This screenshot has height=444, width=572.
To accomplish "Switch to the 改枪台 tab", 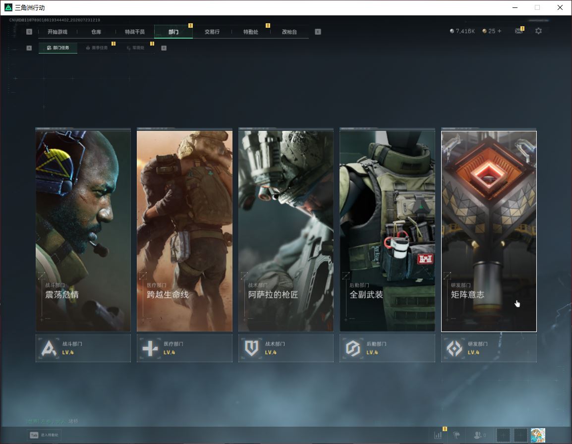I will 289,32.
